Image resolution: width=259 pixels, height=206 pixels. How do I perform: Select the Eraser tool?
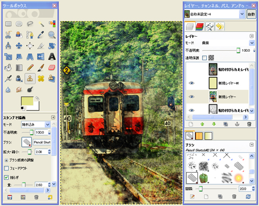click(52, 67)
